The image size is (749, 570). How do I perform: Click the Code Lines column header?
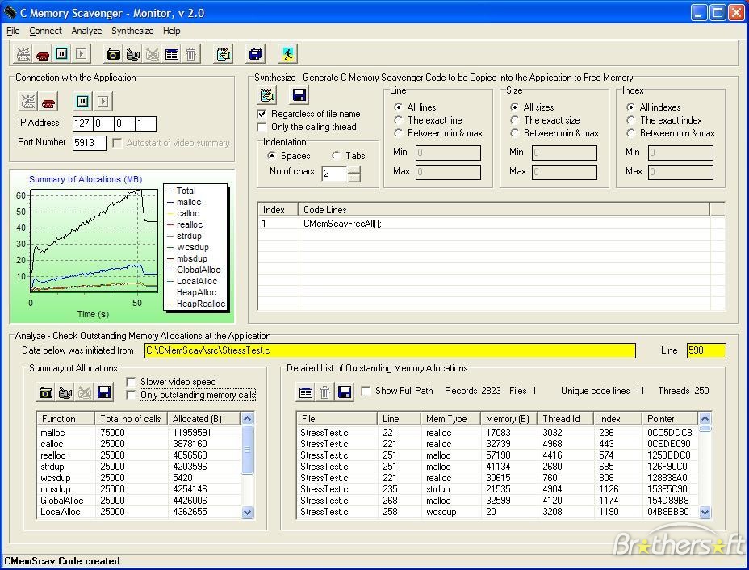point(504,210)
